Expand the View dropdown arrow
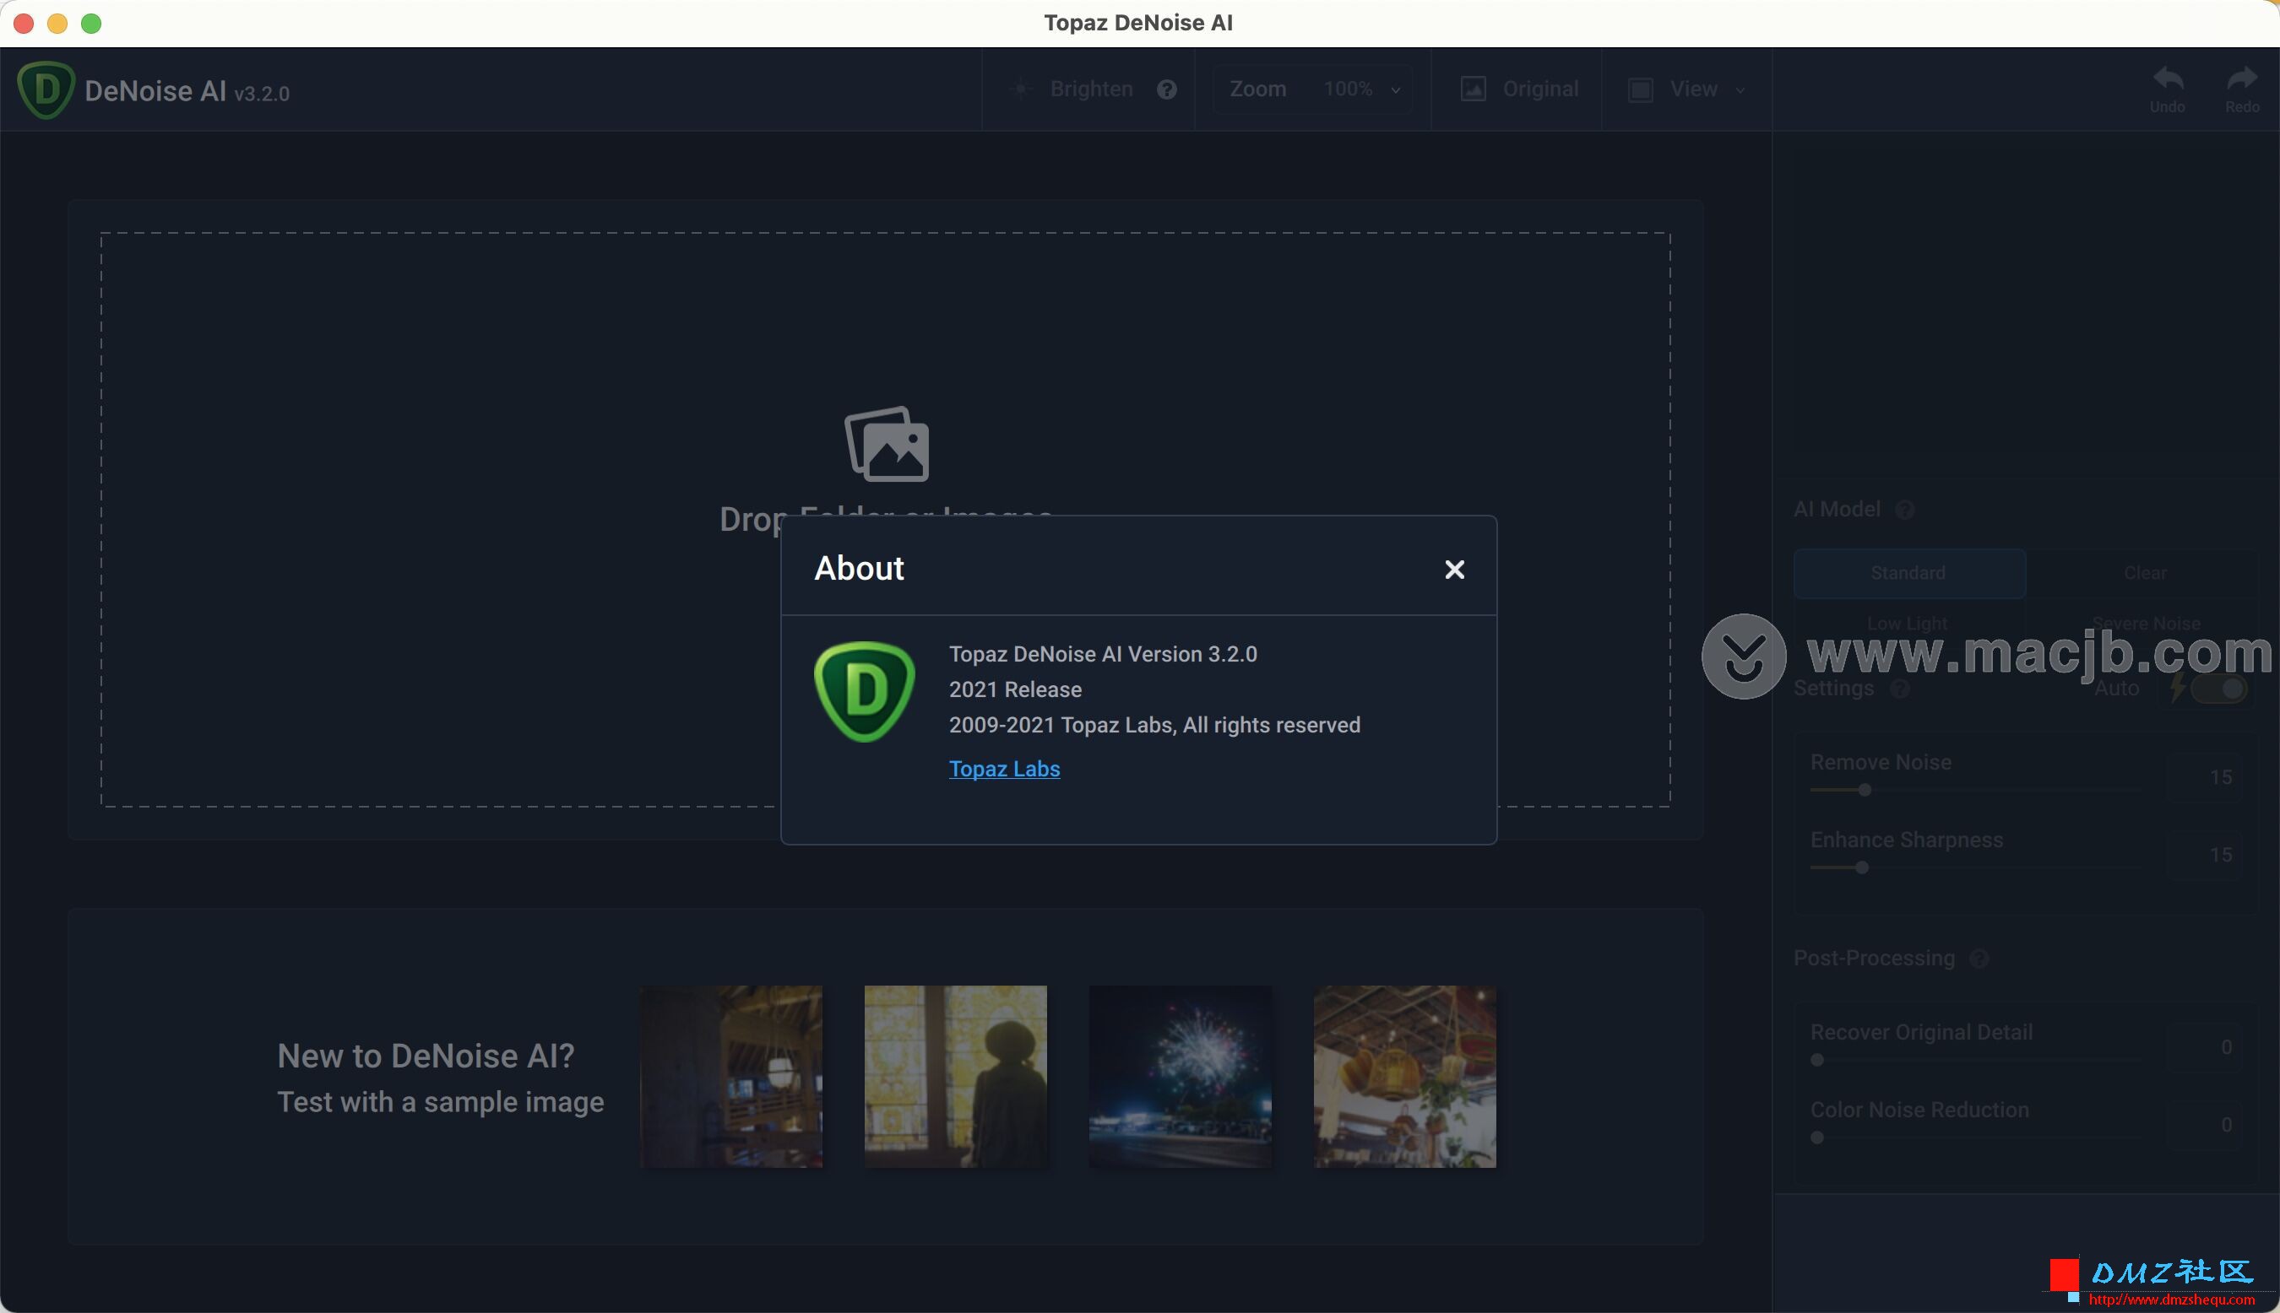This screenshot has width=2280, height=1313. click(x=1740, y=90)
